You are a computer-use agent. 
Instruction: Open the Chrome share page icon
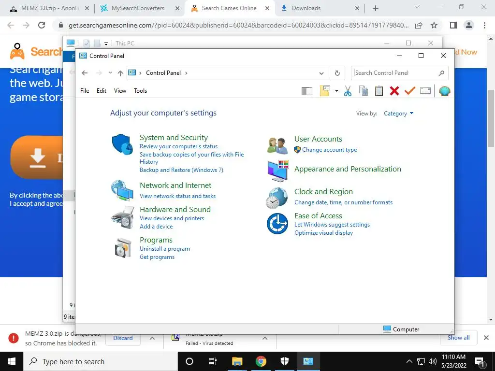419,25
